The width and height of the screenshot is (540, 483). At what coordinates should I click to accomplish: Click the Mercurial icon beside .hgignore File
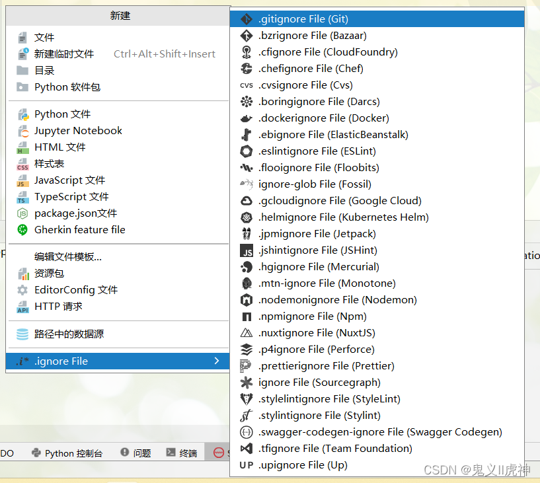tap(247, 267)
